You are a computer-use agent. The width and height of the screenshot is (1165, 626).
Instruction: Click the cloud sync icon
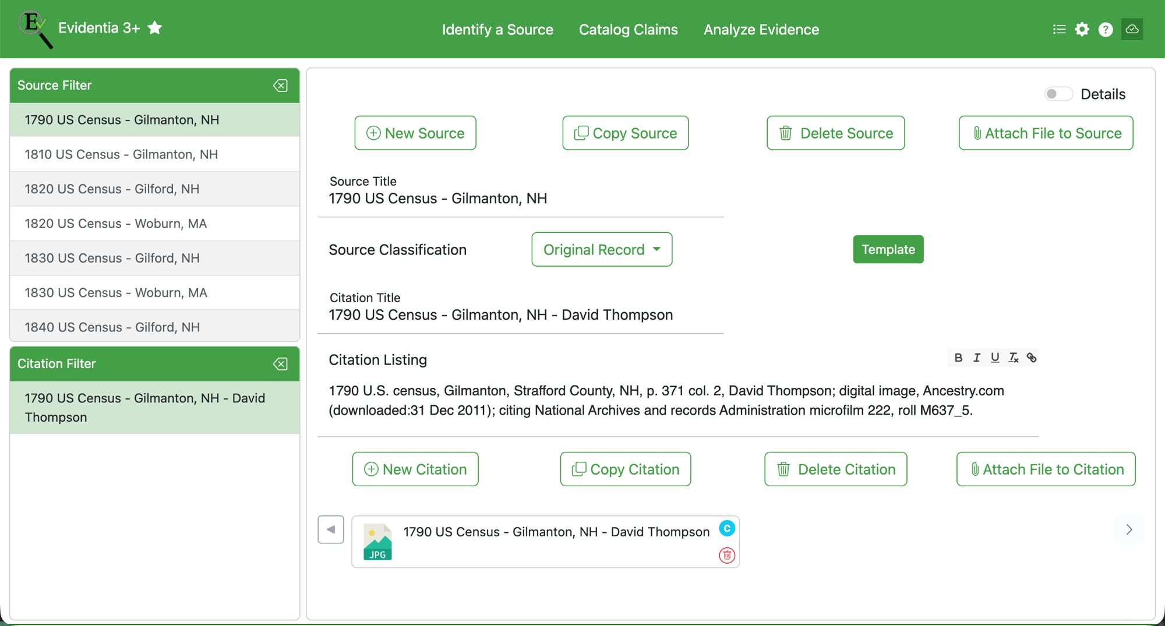click(x=1132, y=29)
